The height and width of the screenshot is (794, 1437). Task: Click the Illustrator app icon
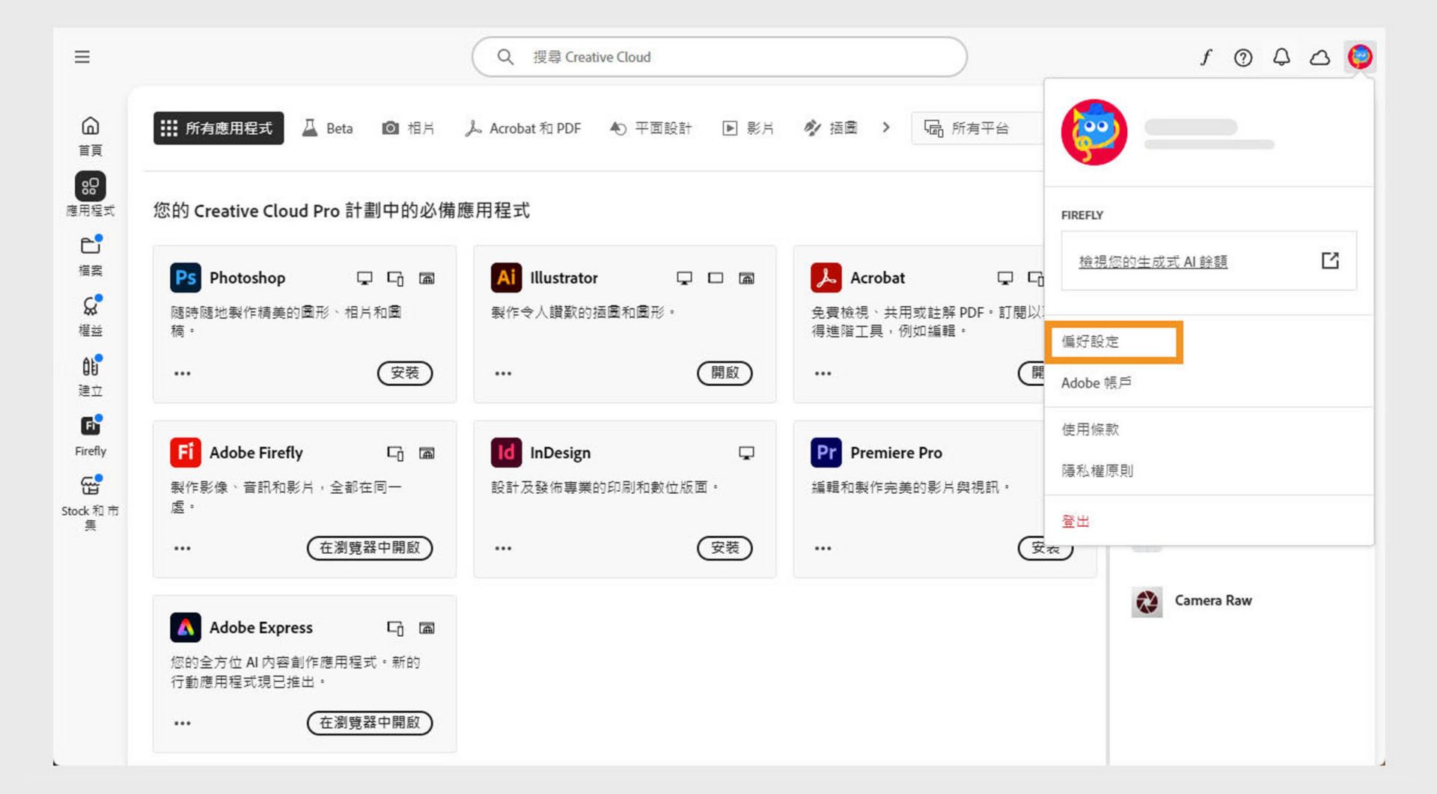click(x=506, y=278)
